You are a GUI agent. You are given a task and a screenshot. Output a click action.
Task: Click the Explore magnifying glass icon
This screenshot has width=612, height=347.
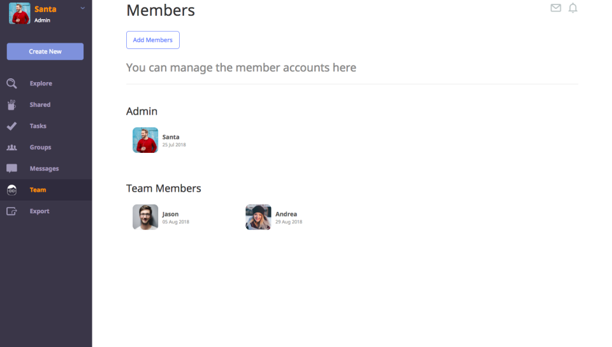click(x=11, y=83)
